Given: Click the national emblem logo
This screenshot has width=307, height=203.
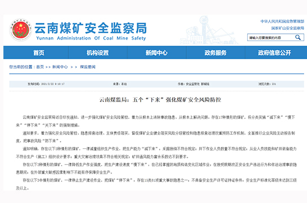Looking at the screenshot, I should click(20, 30).
